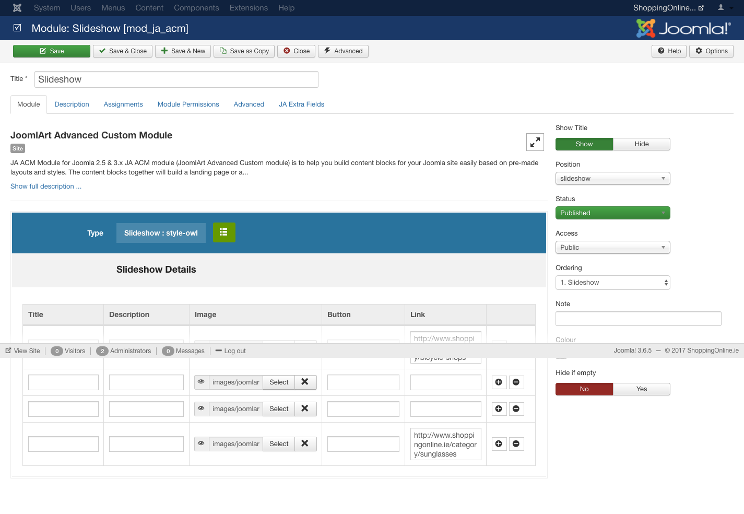Open the Extensions menu

pos(249,8)
